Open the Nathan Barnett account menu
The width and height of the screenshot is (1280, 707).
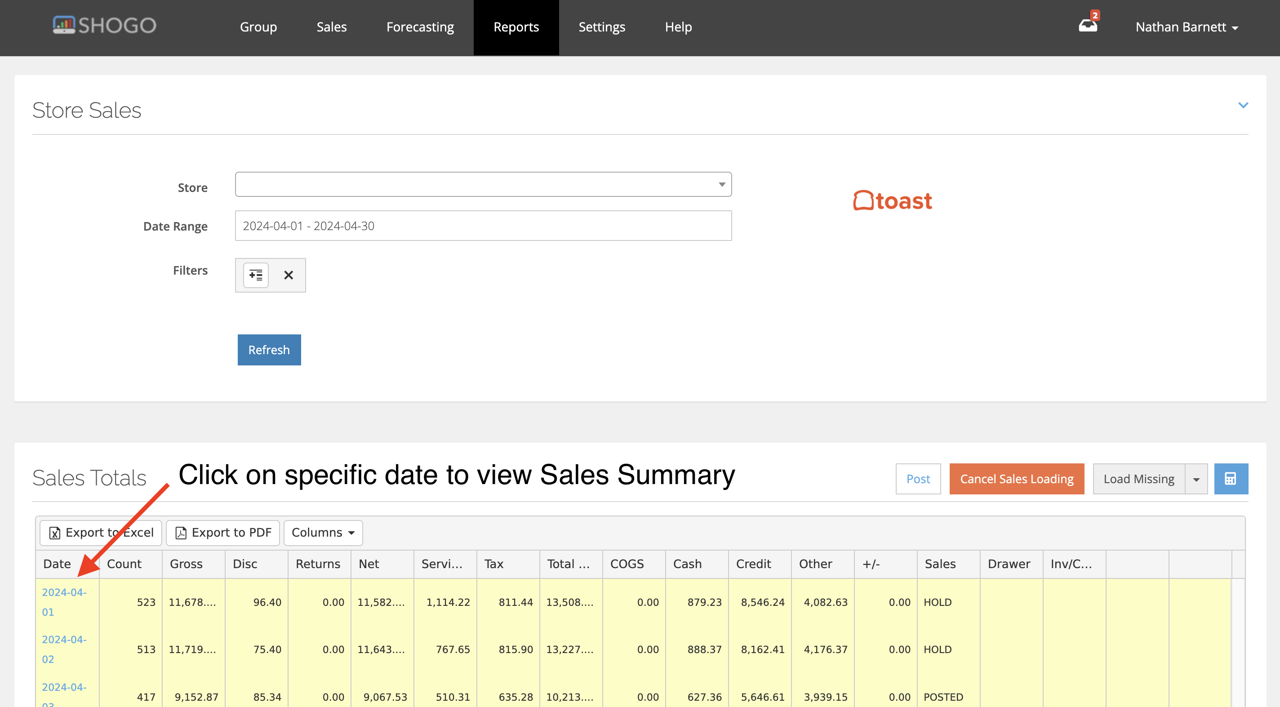[1188, 27]
